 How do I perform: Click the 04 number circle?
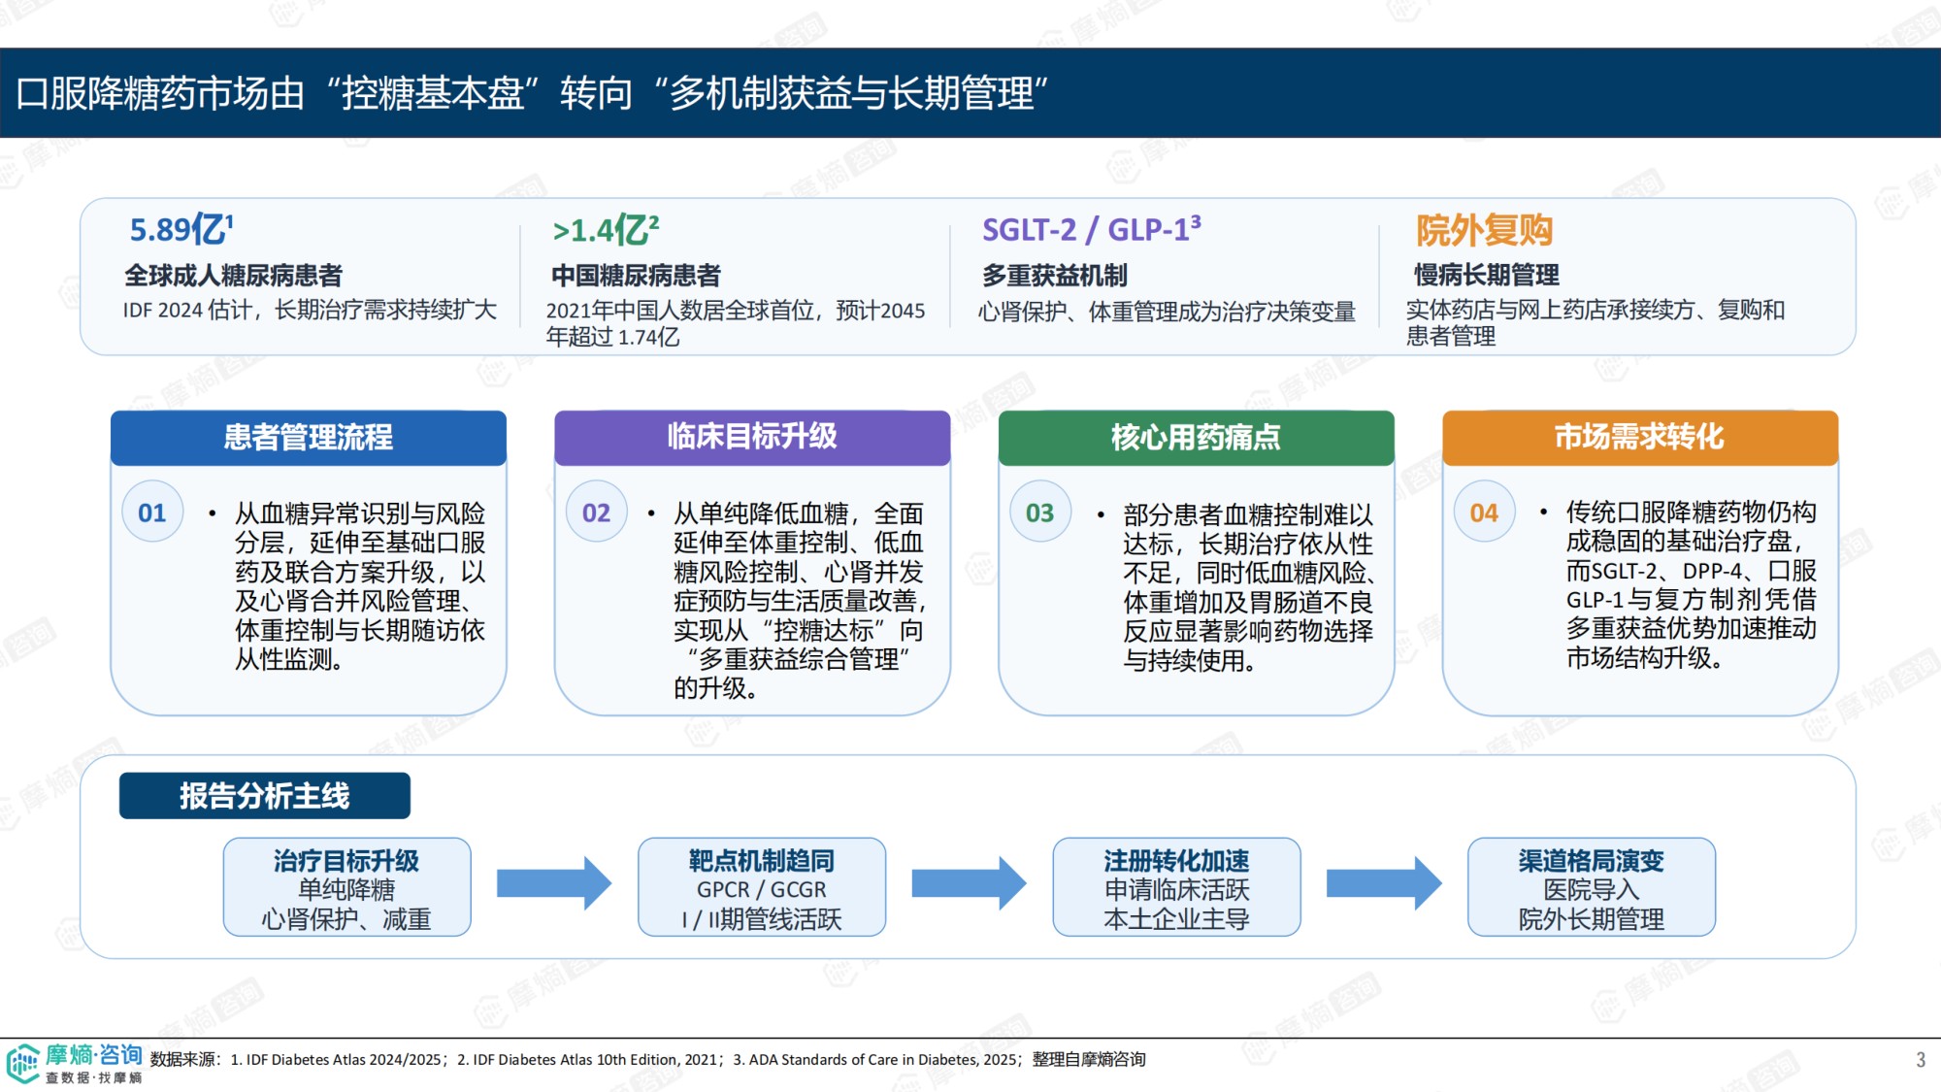[1484, 512]
